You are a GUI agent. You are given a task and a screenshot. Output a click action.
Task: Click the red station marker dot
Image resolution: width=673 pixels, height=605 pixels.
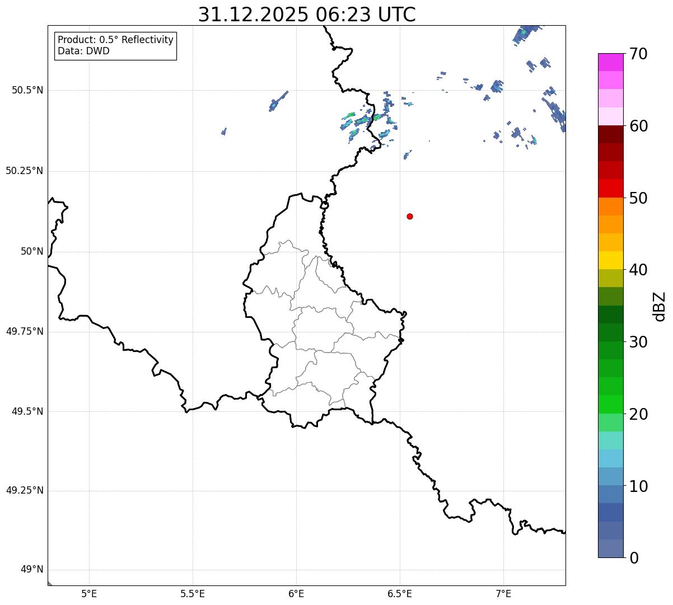[x=410, y=216]
